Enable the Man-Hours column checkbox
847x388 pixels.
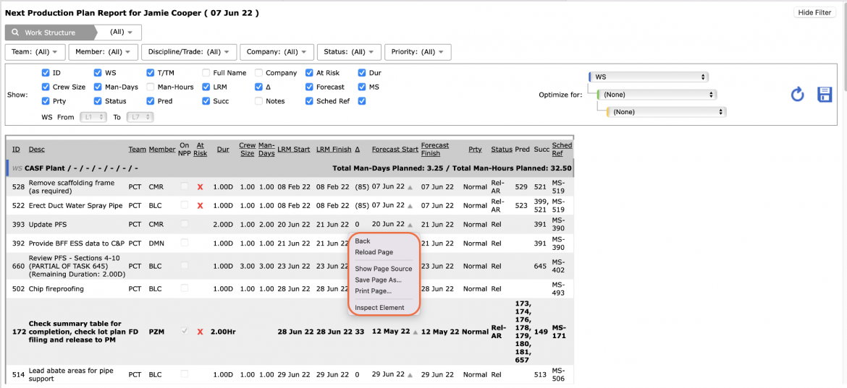(150, 87)
